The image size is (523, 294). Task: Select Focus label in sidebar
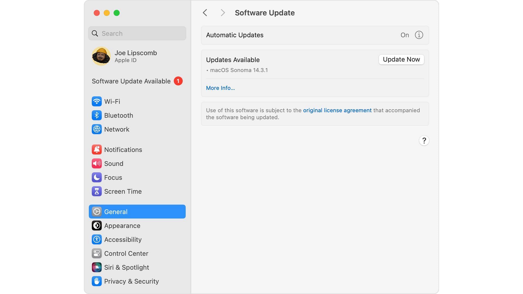click(x=113, y=177)
